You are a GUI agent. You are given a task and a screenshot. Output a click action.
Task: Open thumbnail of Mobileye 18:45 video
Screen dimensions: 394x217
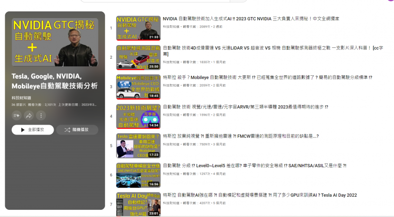138,87
